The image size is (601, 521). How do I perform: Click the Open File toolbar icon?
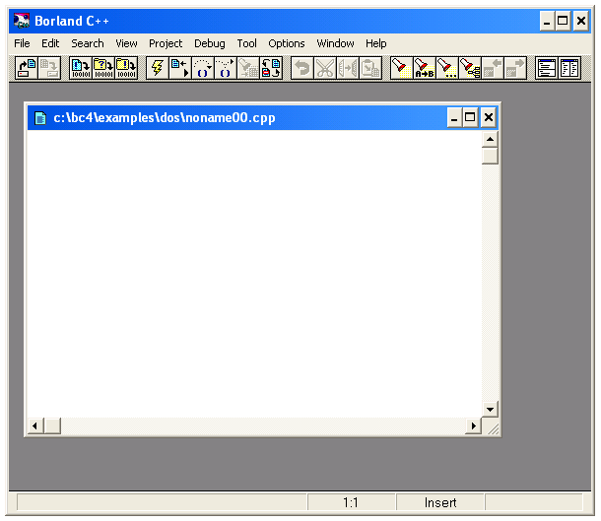(x=27, y=68)
